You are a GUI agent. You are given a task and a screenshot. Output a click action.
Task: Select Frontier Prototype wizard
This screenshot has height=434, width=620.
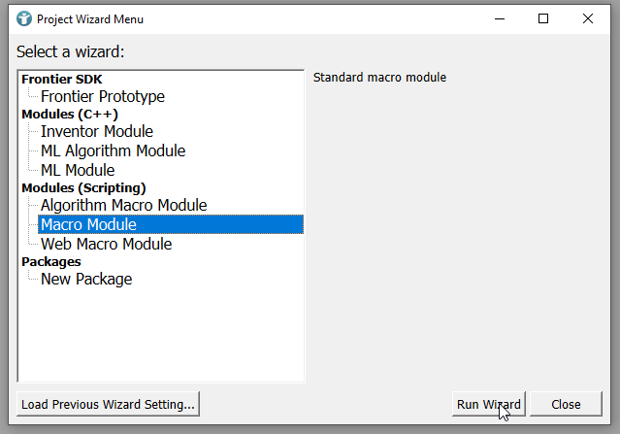102,96
